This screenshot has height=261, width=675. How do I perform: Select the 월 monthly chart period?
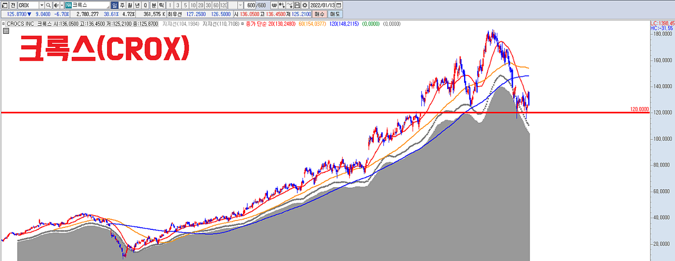[130, 5]
